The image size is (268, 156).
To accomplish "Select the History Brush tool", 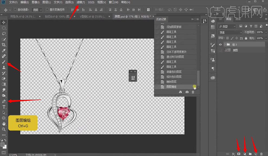I will pos(4,73).
